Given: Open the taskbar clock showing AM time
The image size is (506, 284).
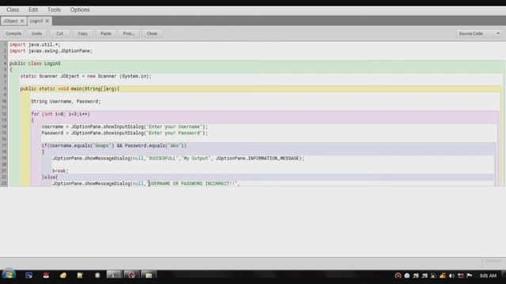Looking at the screenshot, I should pyautogui.click(x=488, y=275).
